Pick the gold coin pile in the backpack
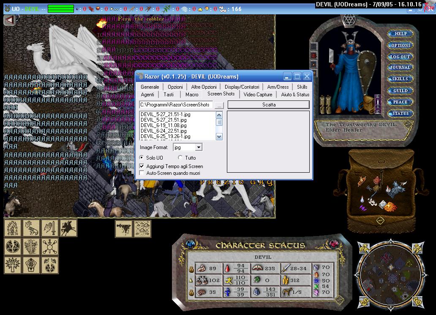 pos(390,207)
